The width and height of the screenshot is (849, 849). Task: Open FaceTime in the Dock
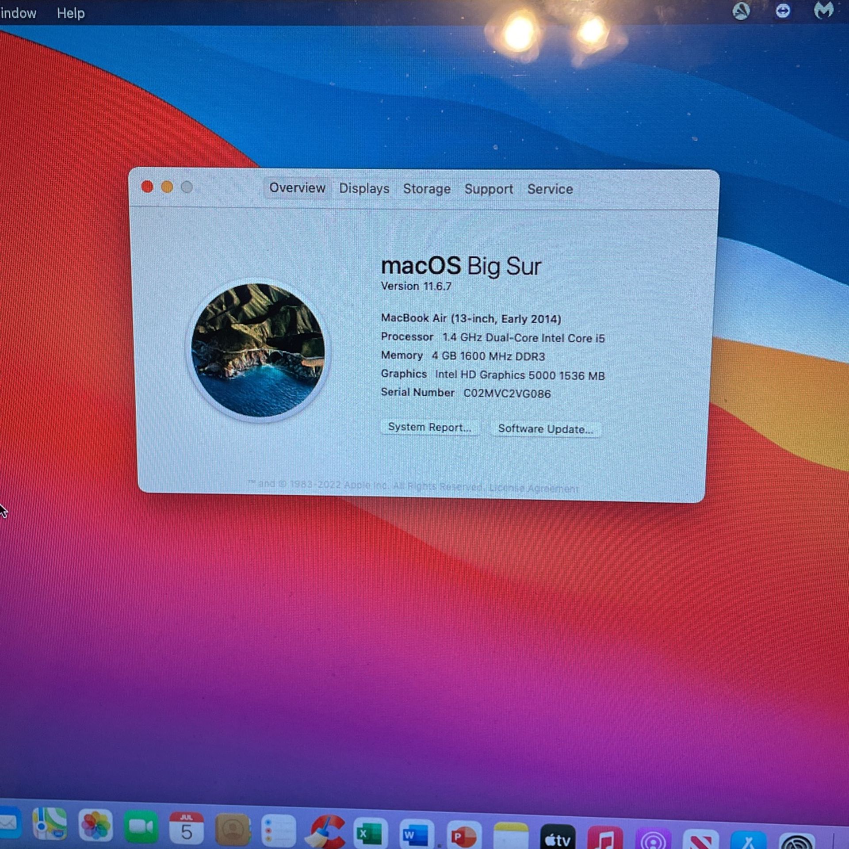(x=141, y=827)
